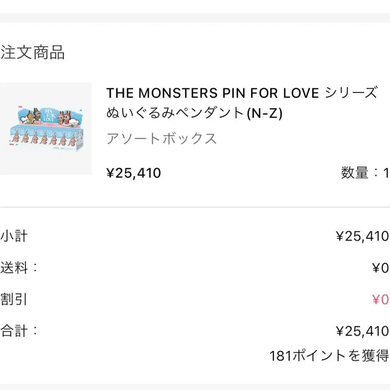Click the 合計 total amount ¥25,410
This screenshot has height=390, width=390.
362,331
